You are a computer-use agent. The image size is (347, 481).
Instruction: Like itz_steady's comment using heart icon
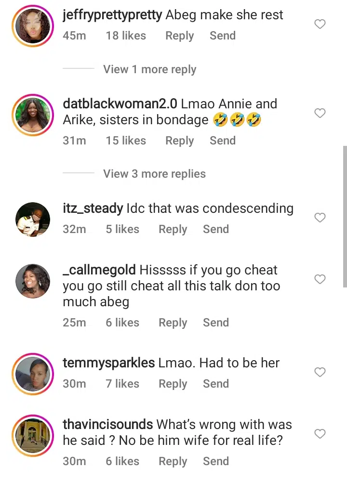(320, 218)
